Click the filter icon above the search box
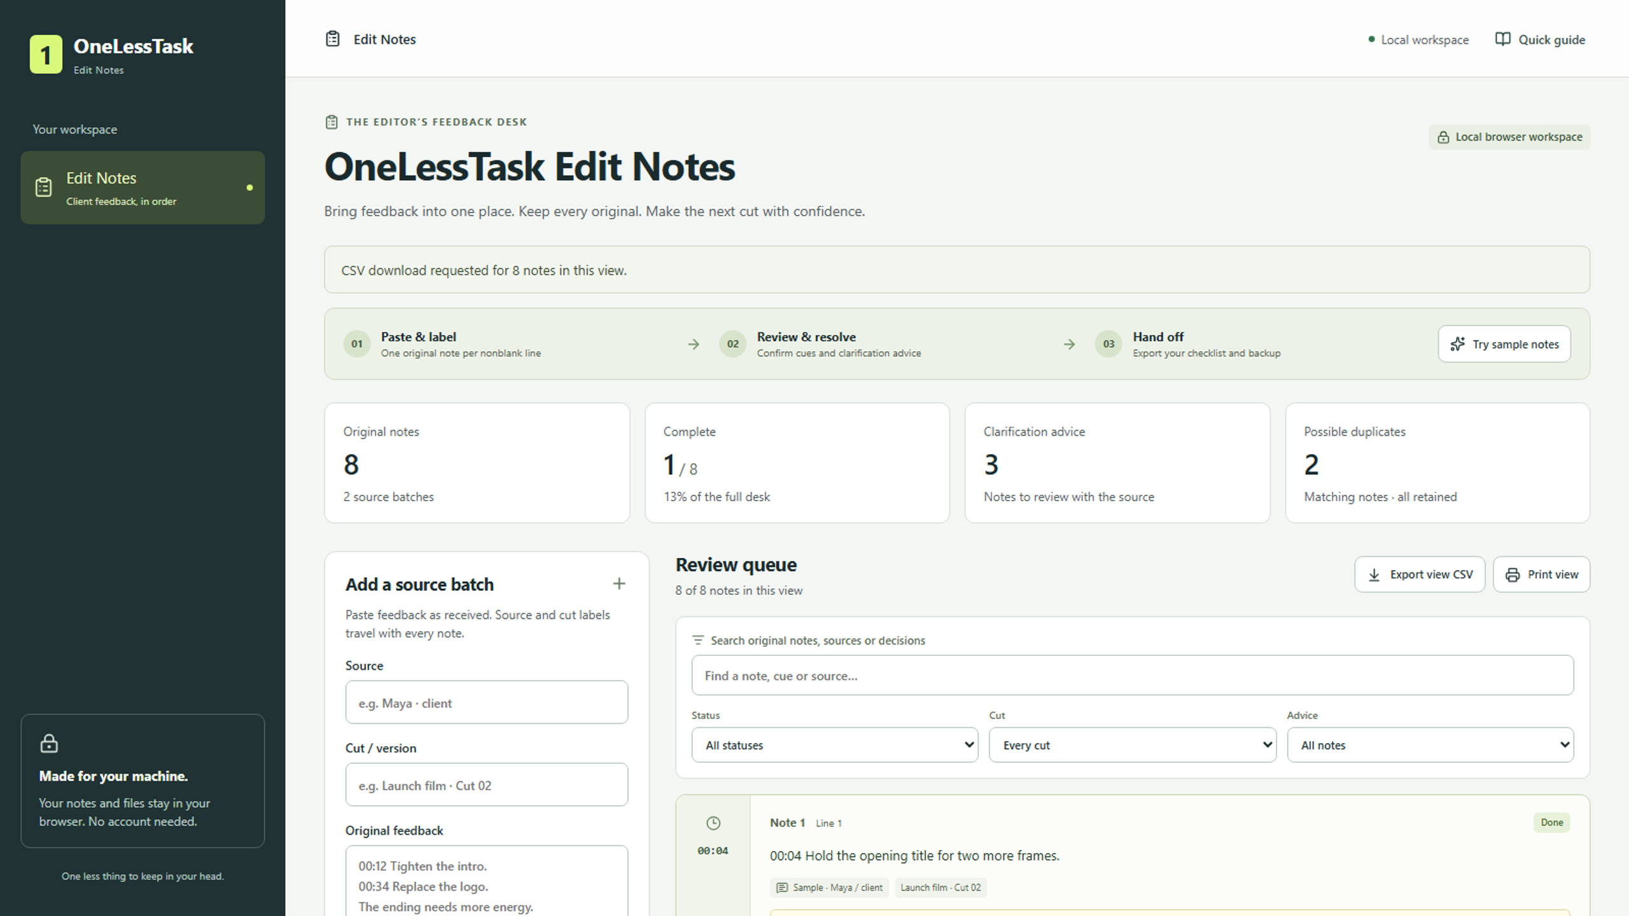1629x916 pixels. click(x=698, y=640)
